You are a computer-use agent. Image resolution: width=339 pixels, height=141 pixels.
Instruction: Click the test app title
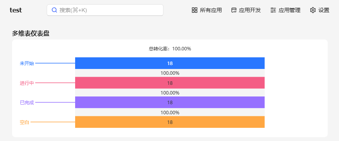tap(16, 10)
